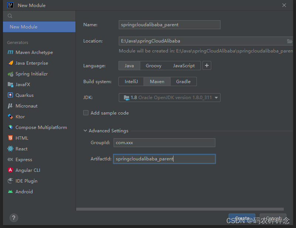Click the HTML5 icon
The width and height of the screenshot is (296, 228).
coord(10,138)
